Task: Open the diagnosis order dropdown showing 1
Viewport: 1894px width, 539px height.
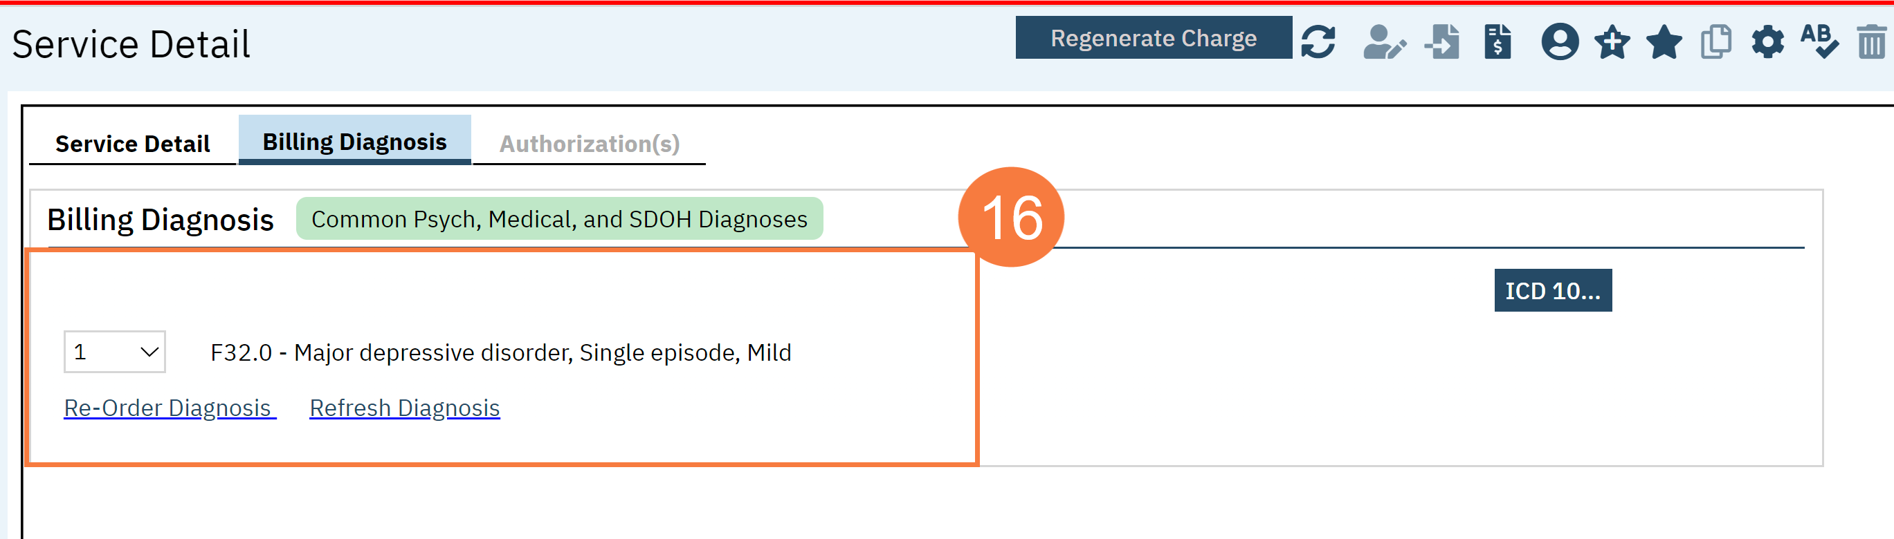Action: coord(115,352)
